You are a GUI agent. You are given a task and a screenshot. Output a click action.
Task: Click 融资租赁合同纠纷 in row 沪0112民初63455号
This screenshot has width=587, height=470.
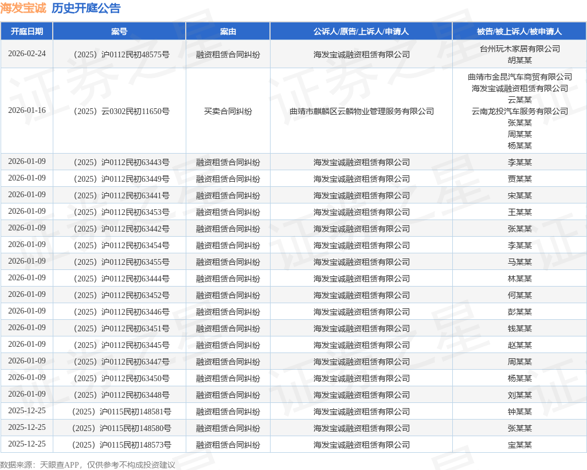tap(228, 263)
